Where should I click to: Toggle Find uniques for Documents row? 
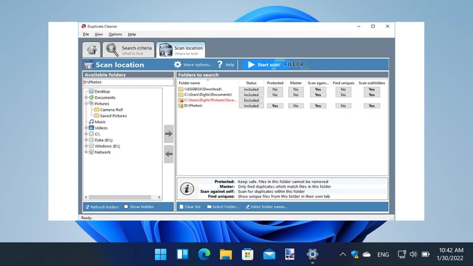point(343,95)
